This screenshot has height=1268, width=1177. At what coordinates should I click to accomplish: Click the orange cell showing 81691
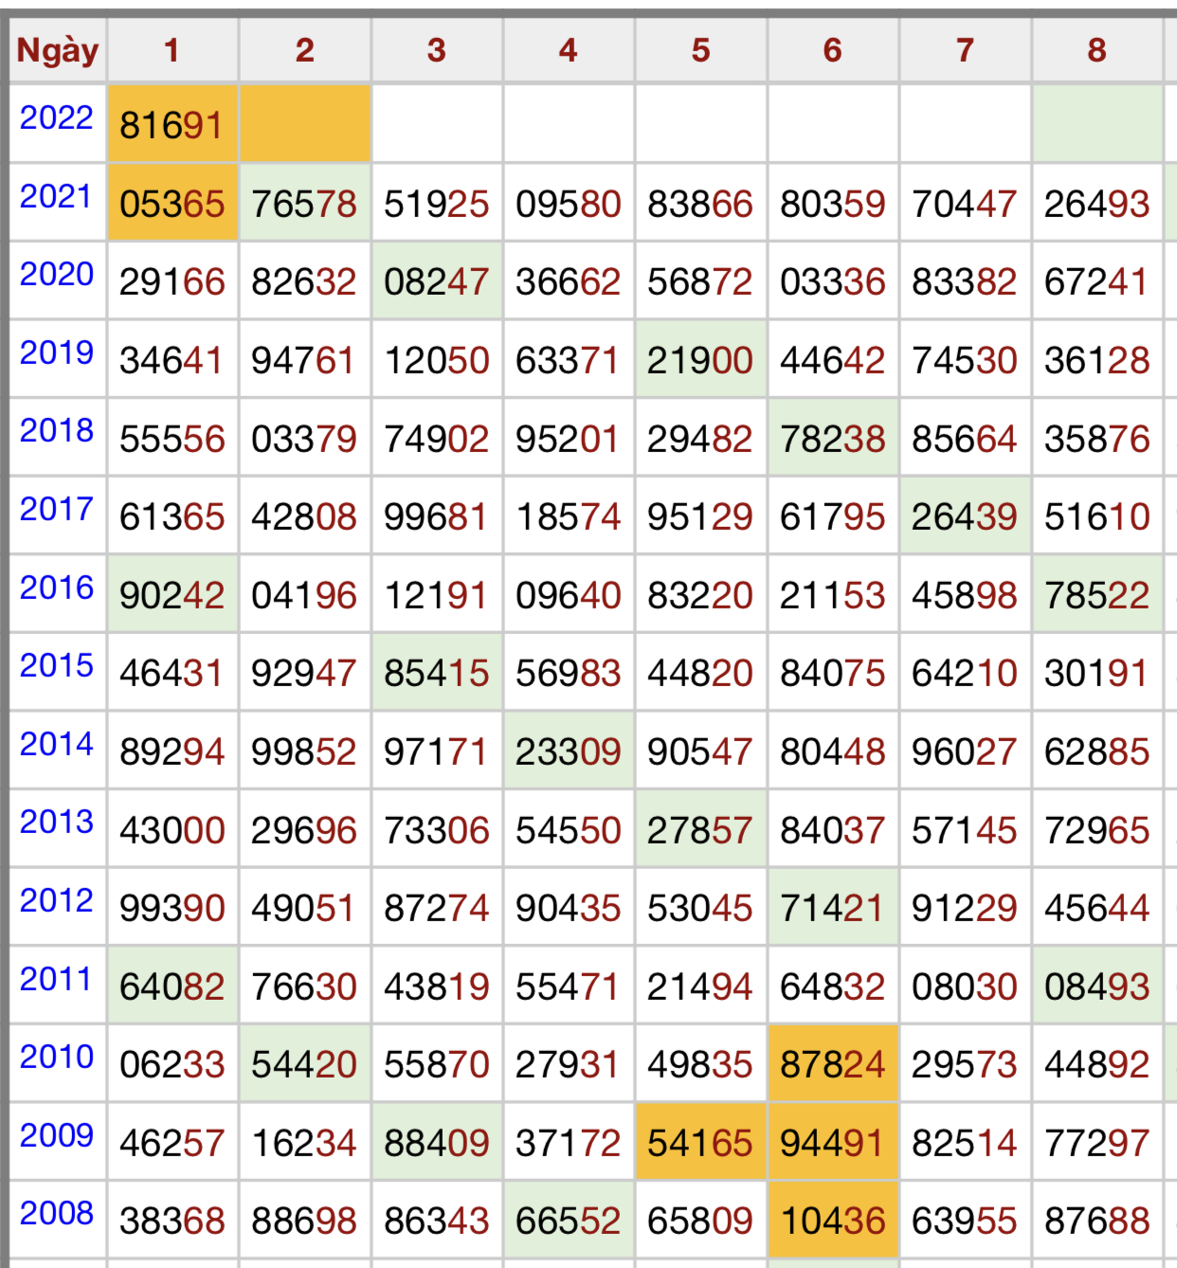click(x=172, y=124)
